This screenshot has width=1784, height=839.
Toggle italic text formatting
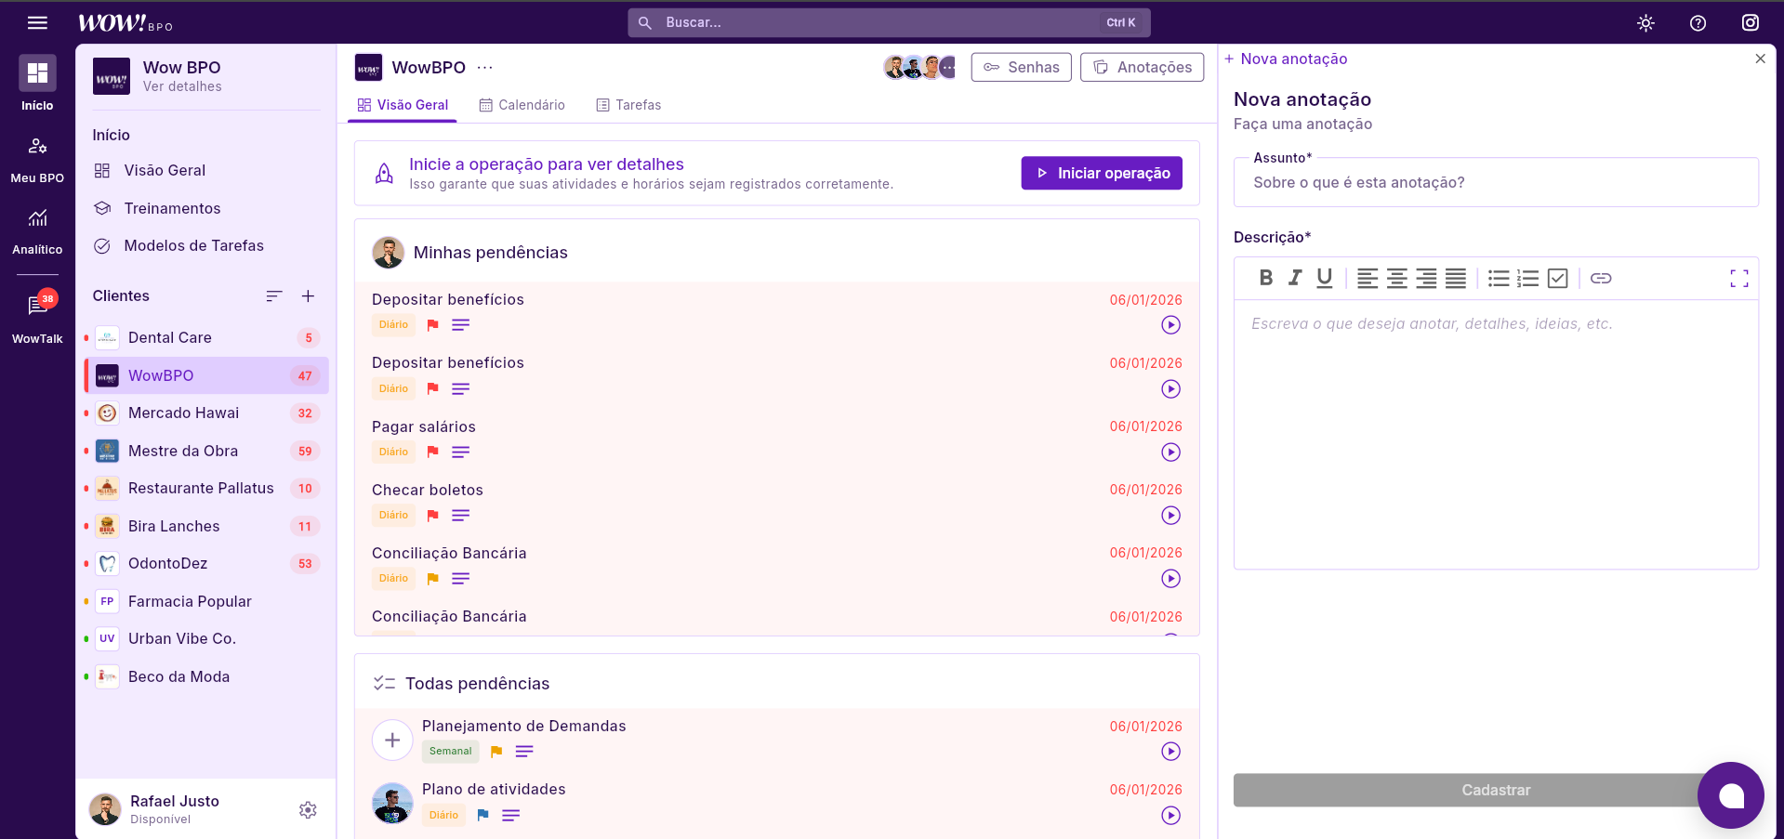click(1294, 278)
